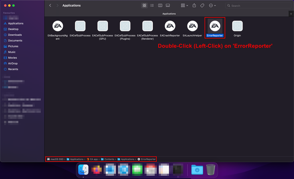Select the Origin app icon
The image size is (294, 179).
[237, 26]
